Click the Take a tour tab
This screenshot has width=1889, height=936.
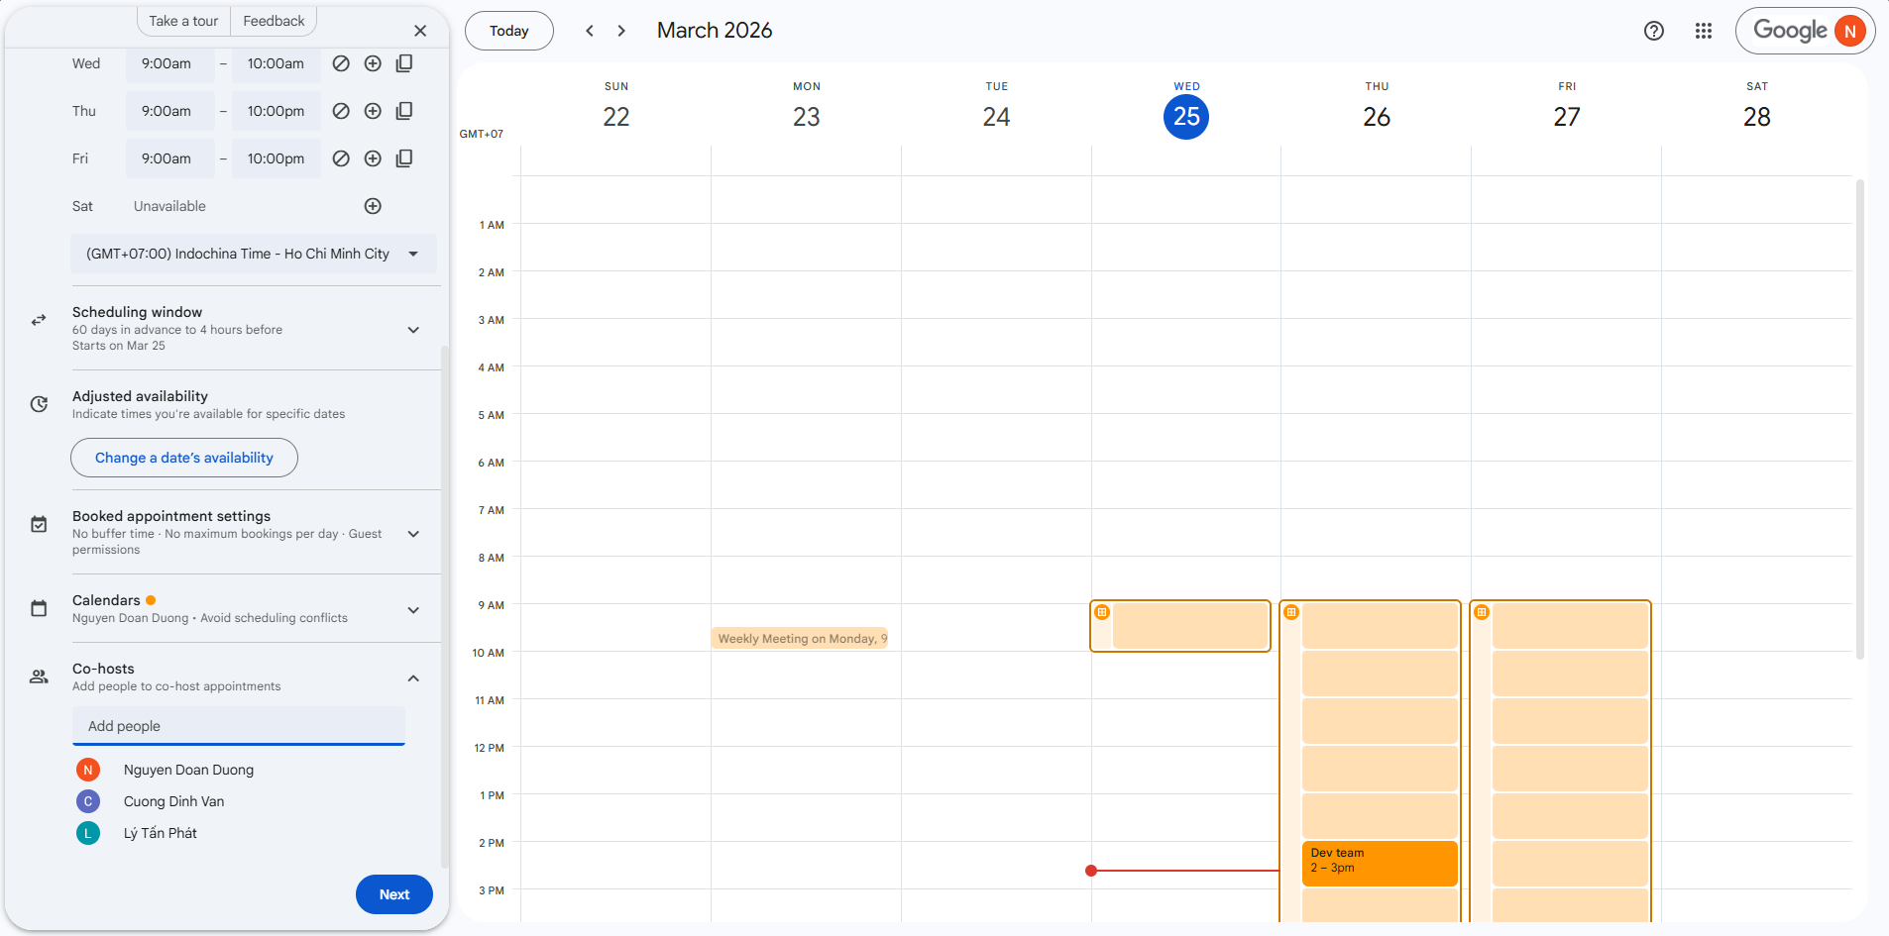coord(183,21)
